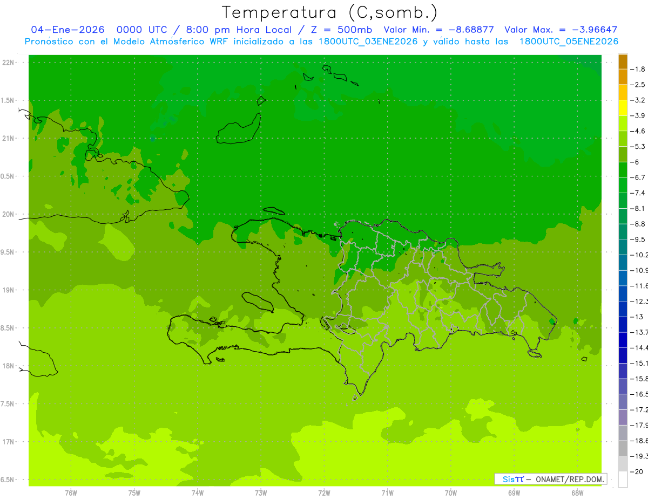Viewport: 648px width, 500px height.
Task: Click the '76W' longitude label
Action: tap(71, 492)
